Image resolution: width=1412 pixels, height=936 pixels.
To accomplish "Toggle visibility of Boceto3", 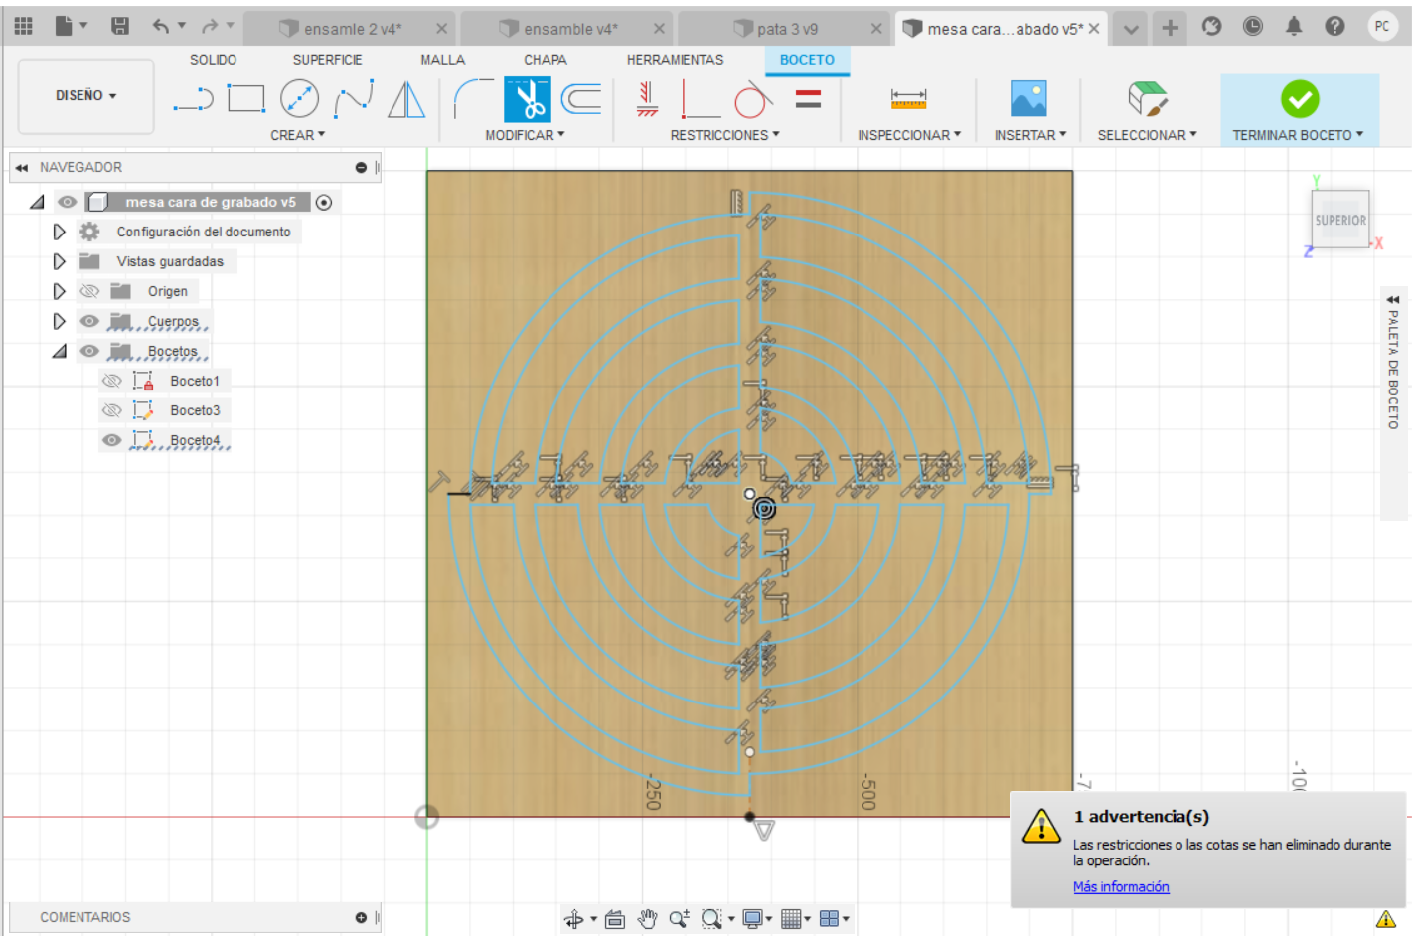I will [112, 410].
